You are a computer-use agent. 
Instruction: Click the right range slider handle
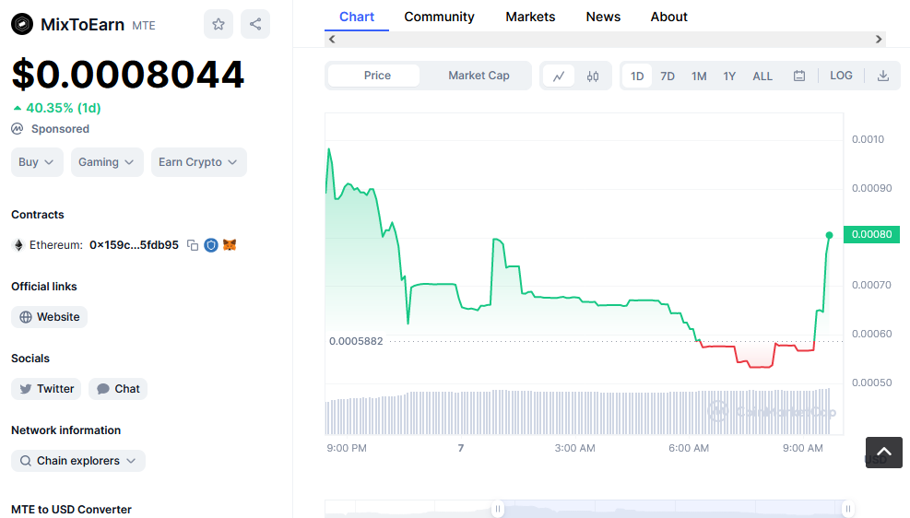coord(848,509)
